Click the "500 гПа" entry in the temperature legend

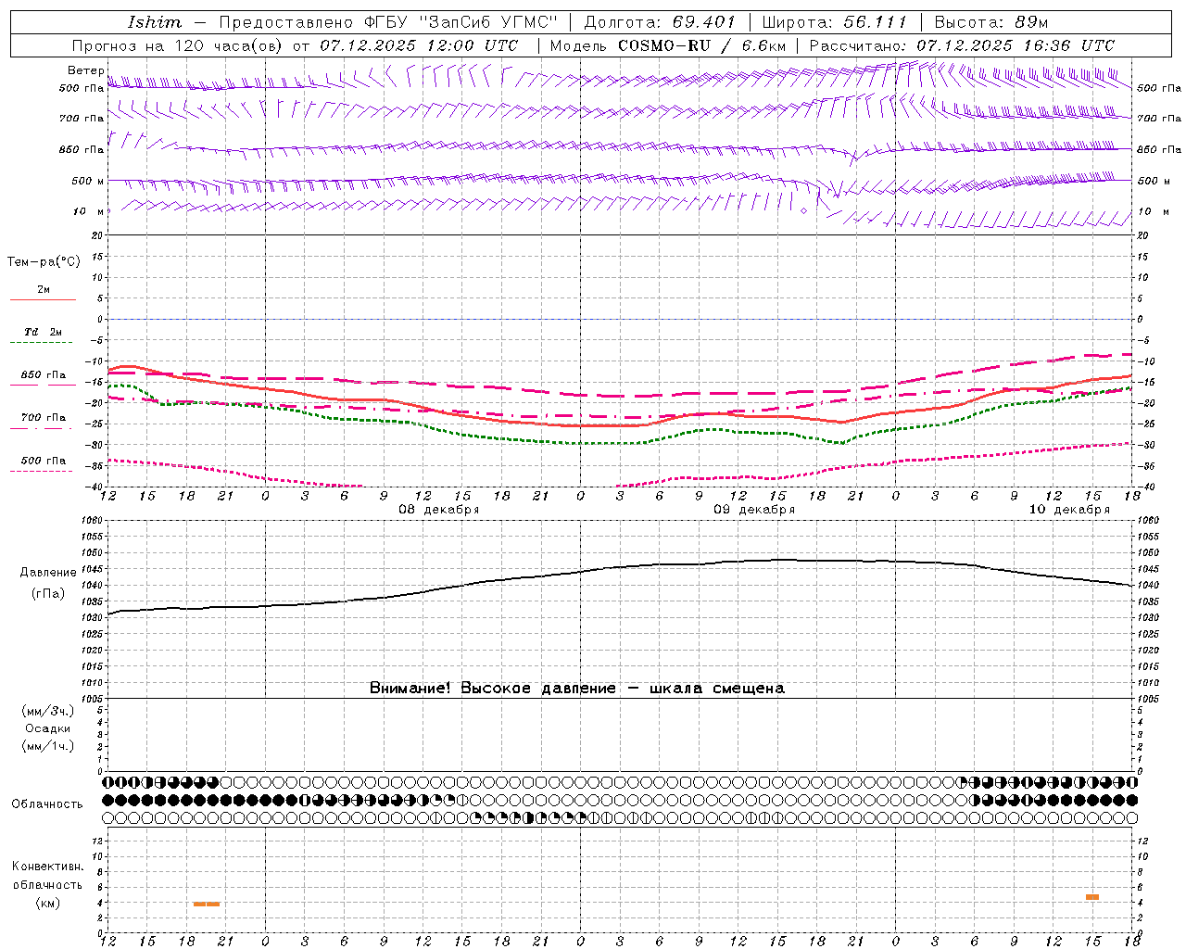tap(43, 461)
